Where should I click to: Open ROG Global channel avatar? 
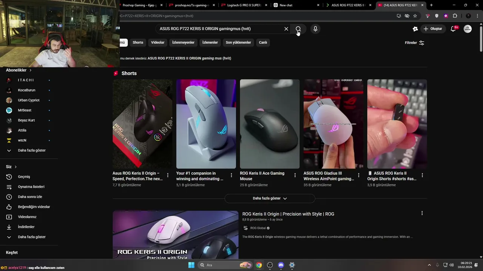coord(246,228)
